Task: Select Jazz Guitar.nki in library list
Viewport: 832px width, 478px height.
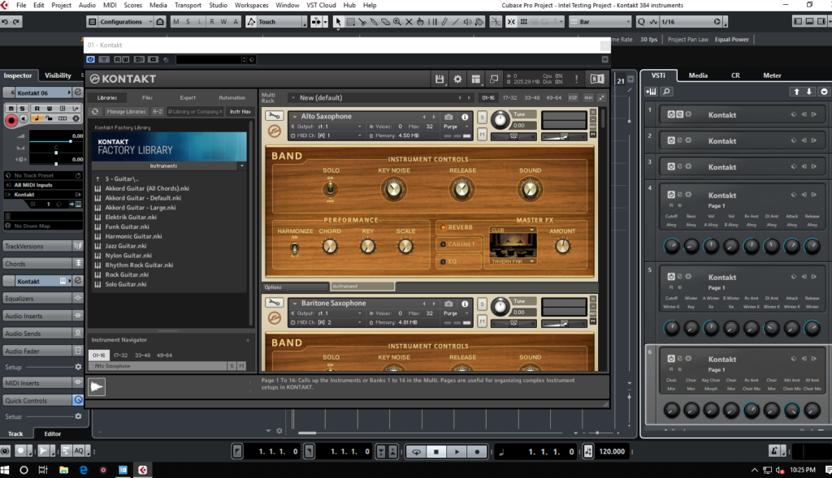Action: coord(126,246)
